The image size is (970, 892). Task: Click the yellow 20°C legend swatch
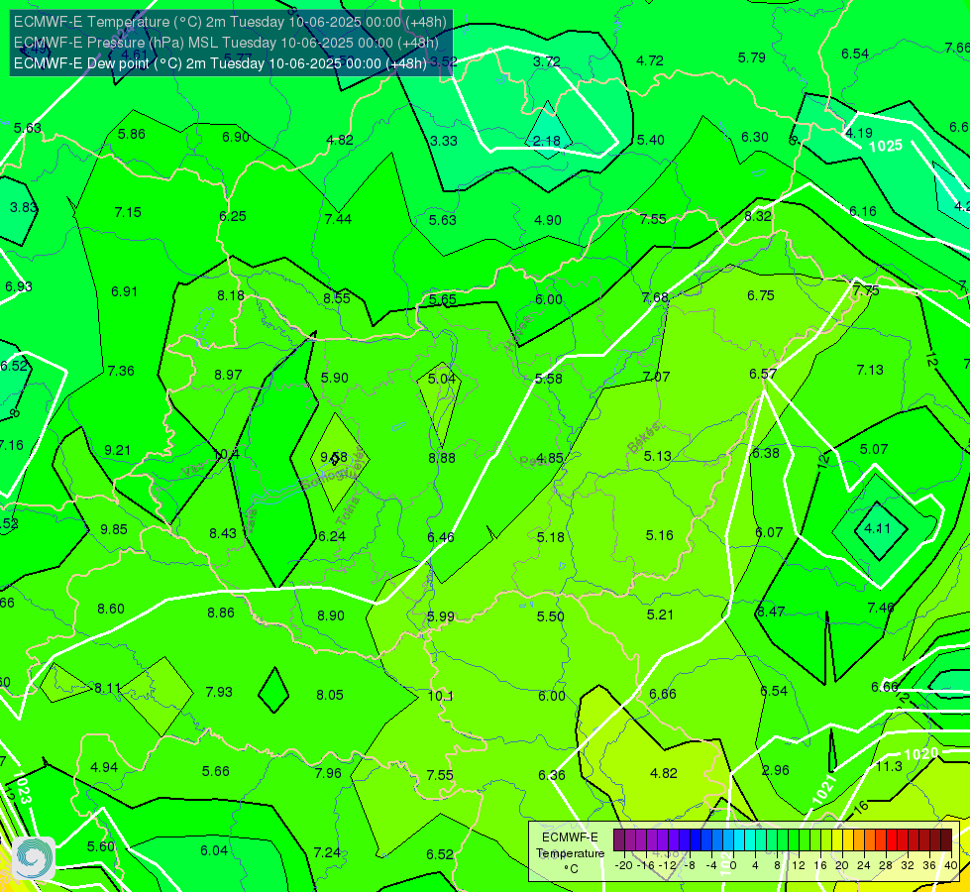pos(837,840)
